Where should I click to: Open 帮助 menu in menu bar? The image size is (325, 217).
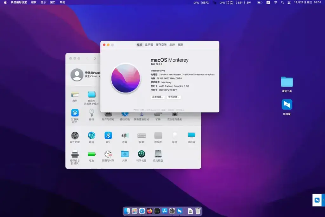click(62, 2)
